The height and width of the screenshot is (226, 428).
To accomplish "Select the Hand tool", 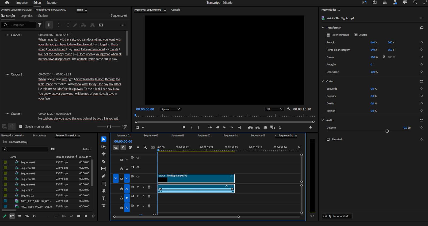I will (104, 191).
